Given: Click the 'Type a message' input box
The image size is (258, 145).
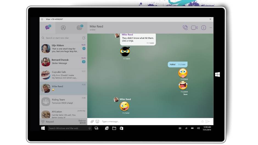Looking at the screenshot, I should [x=148, y=121].
